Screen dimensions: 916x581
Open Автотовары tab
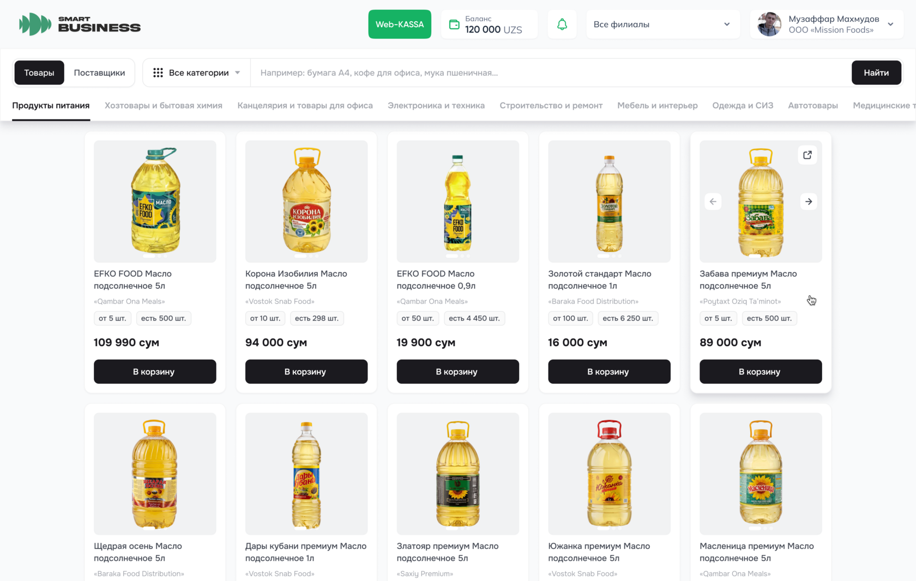[x=813, y=105]
